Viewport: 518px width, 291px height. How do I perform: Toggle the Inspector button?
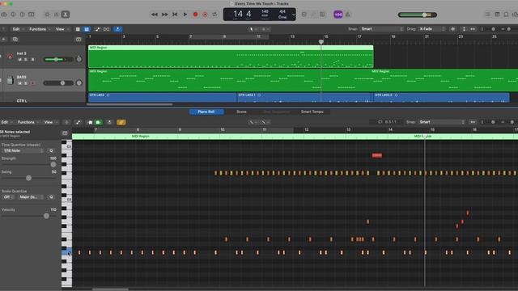click(x=13, y=15)
